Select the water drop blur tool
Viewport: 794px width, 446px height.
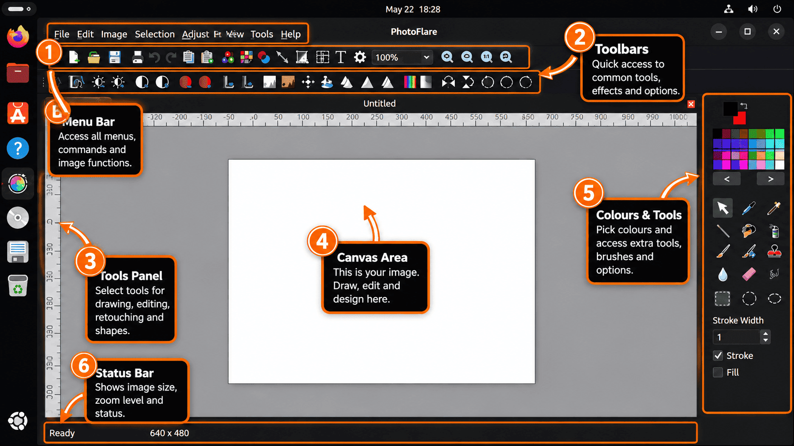[x=723, y=274]
